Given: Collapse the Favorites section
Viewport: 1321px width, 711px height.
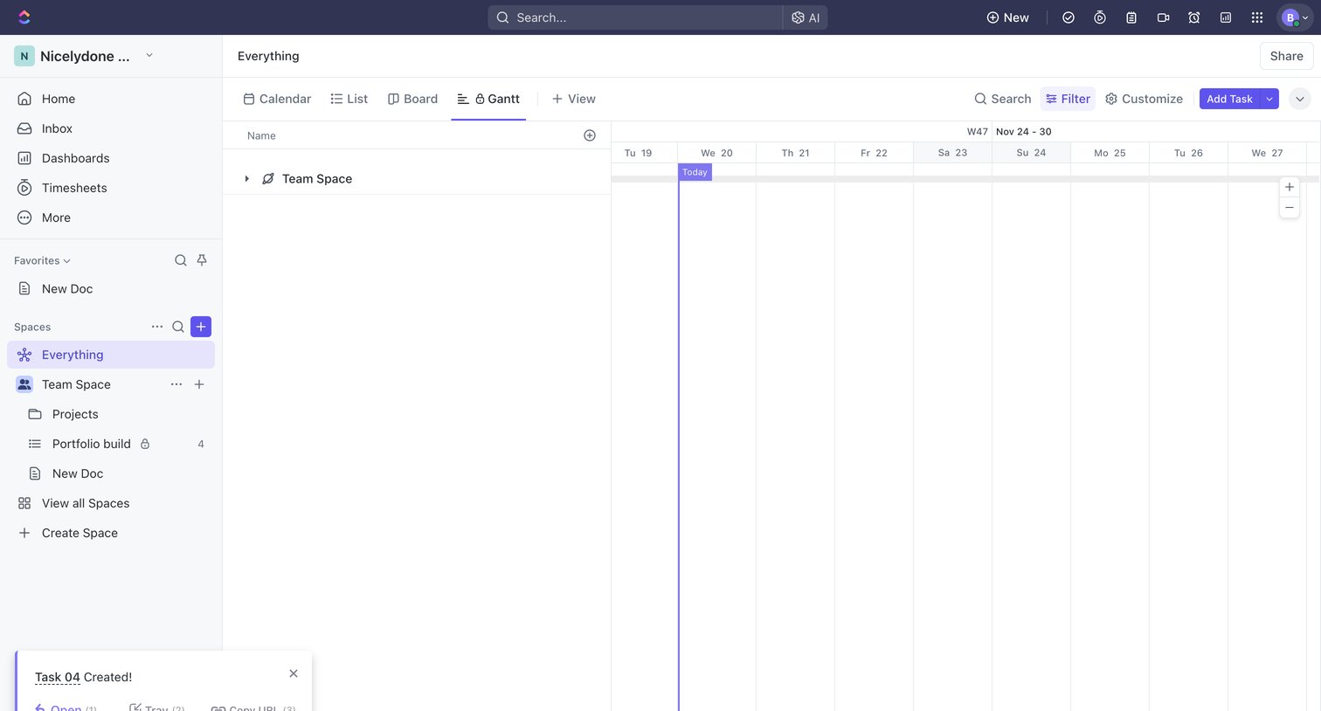Looking at the screenshot, I should [x=42, y=260].
